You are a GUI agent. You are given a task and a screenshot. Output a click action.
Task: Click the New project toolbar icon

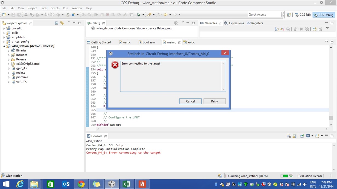click(x=4, y=14)
